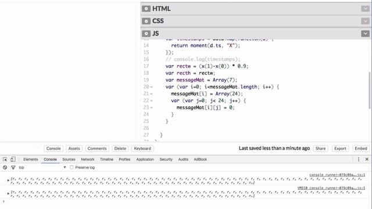Click the HTML panel title
This screenshot has height=209, width=372.
[x=162, y=9]
